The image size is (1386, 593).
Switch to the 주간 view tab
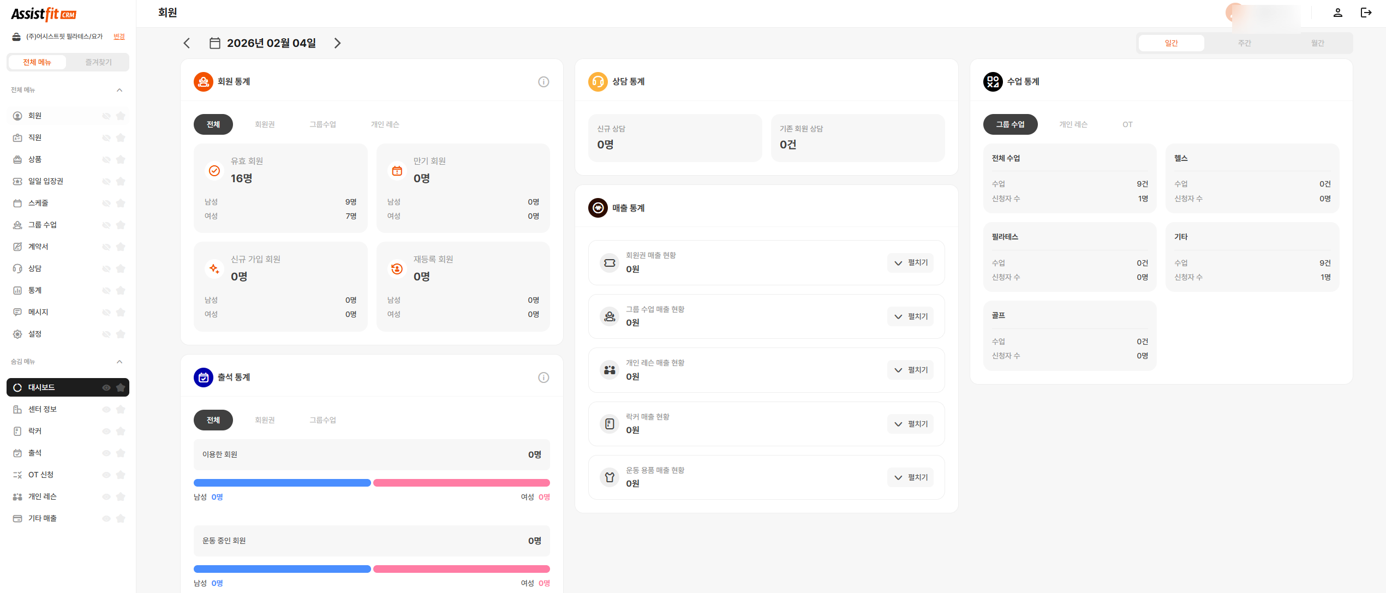pos(1245,43)
